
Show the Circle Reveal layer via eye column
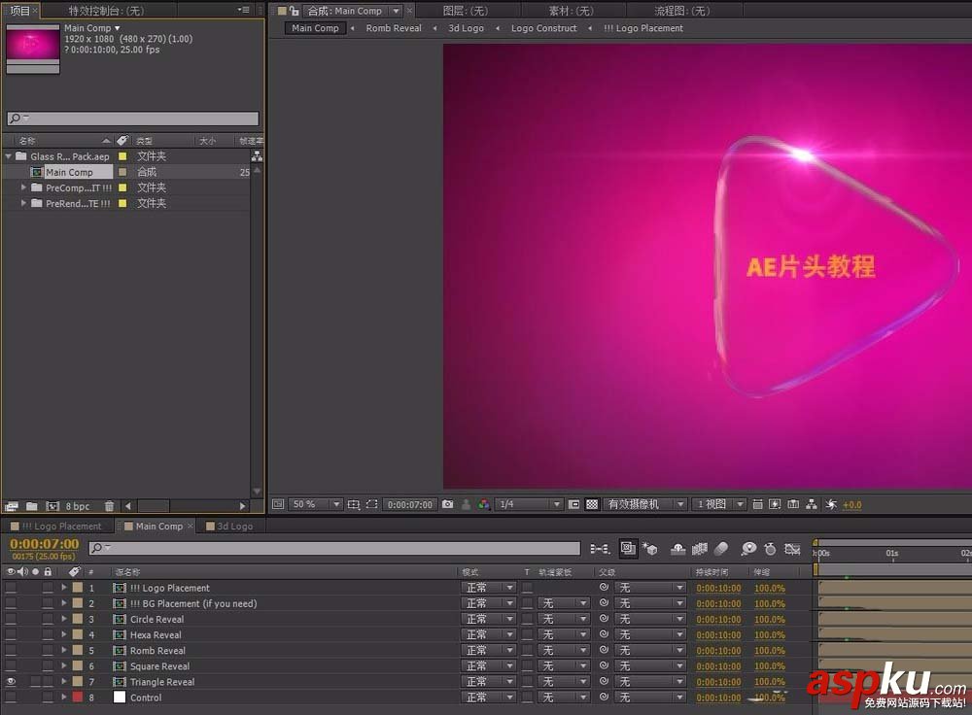11,619
